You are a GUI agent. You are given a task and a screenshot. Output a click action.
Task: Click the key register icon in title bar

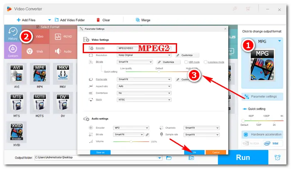click(x=235, y=9)
